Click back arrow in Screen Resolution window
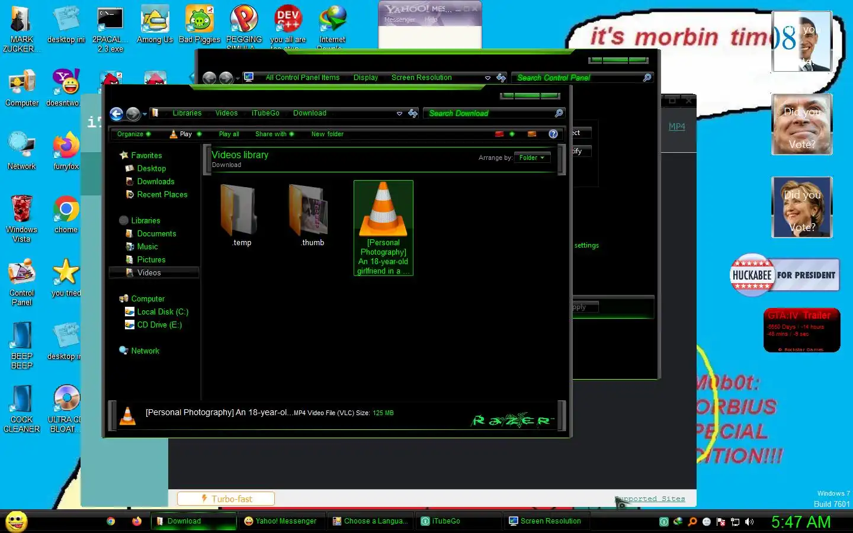 click(209, 78)
